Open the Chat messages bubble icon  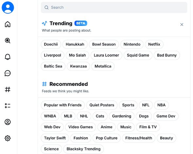(8, 73)
